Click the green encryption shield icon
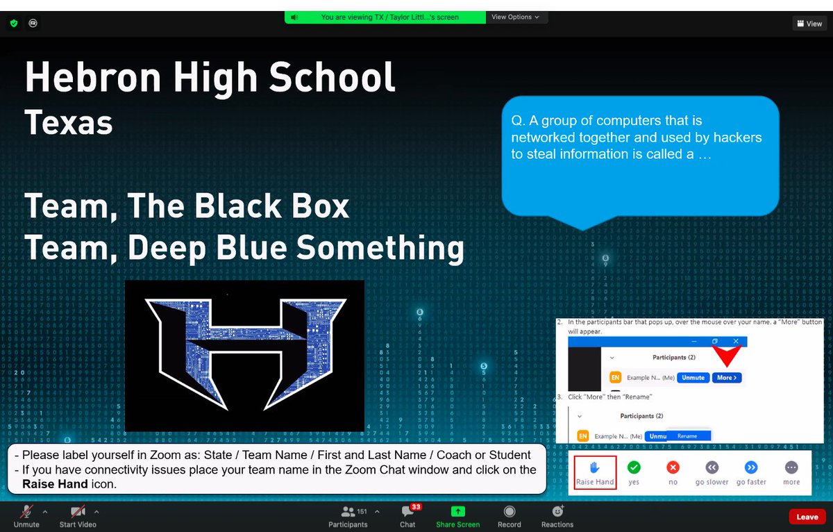 point(14,24)
